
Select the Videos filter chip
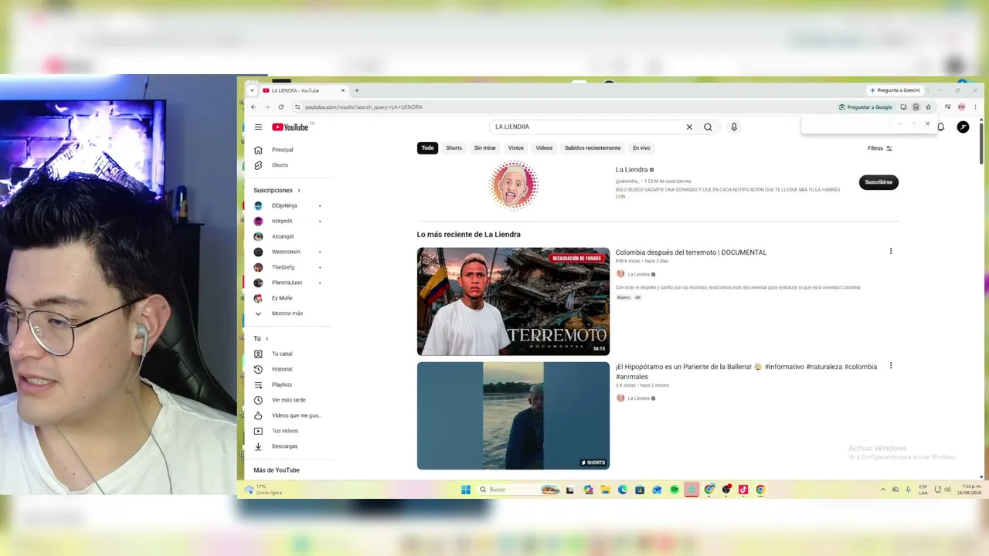[x=545, y=148]
